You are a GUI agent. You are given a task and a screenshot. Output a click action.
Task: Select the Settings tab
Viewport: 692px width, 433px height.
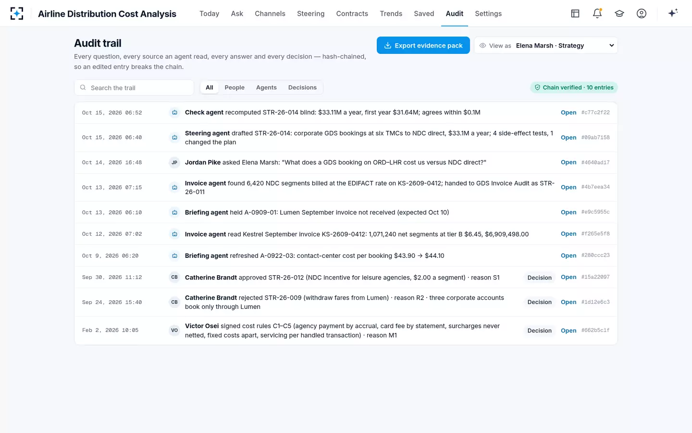pos(488,13)
